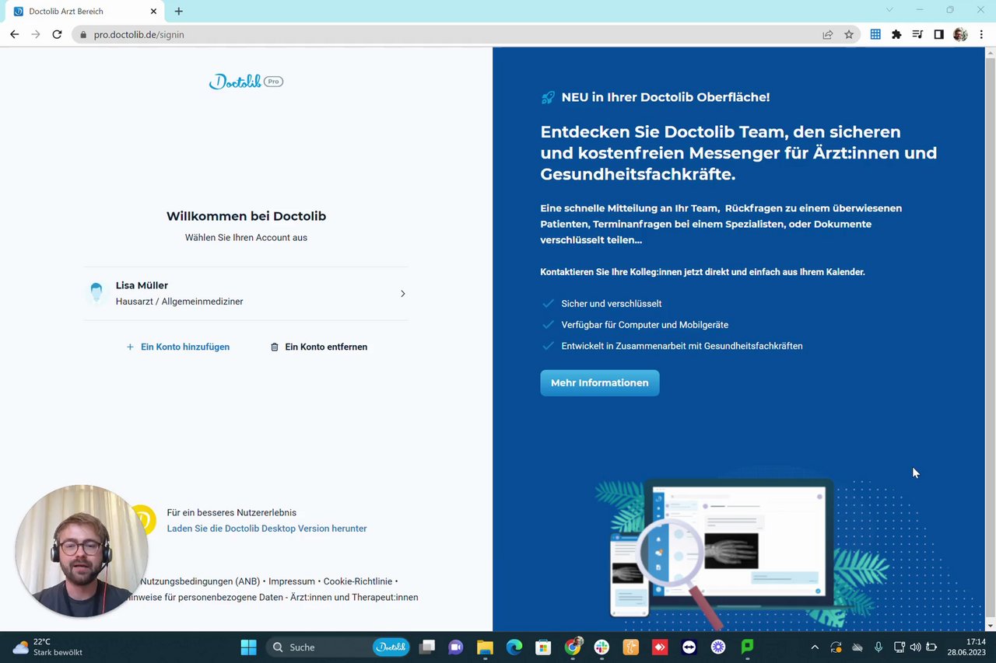Image resolution: width=996 pixels, height=663 pixels.
Task: Bookmark this page with star icon
Action: [x=849, y=34]
